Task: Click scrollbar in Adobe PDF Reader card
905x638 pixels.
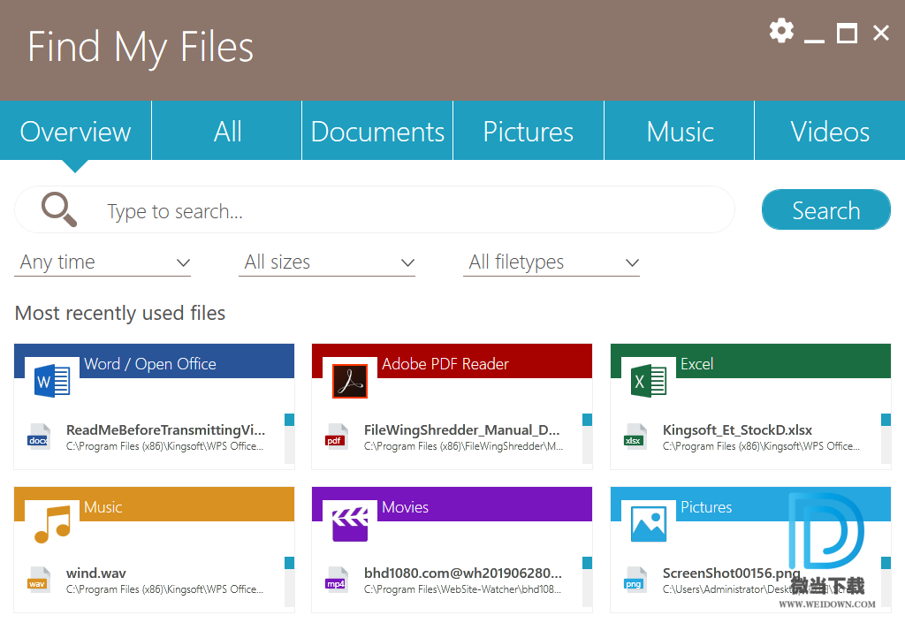Action: [587, 438]
